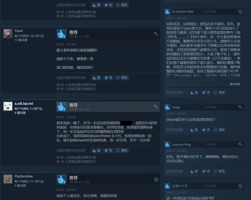
Task: Click Steam logo icon on lol Hanson Rb6 review
Action: click(x=240, y=12)
